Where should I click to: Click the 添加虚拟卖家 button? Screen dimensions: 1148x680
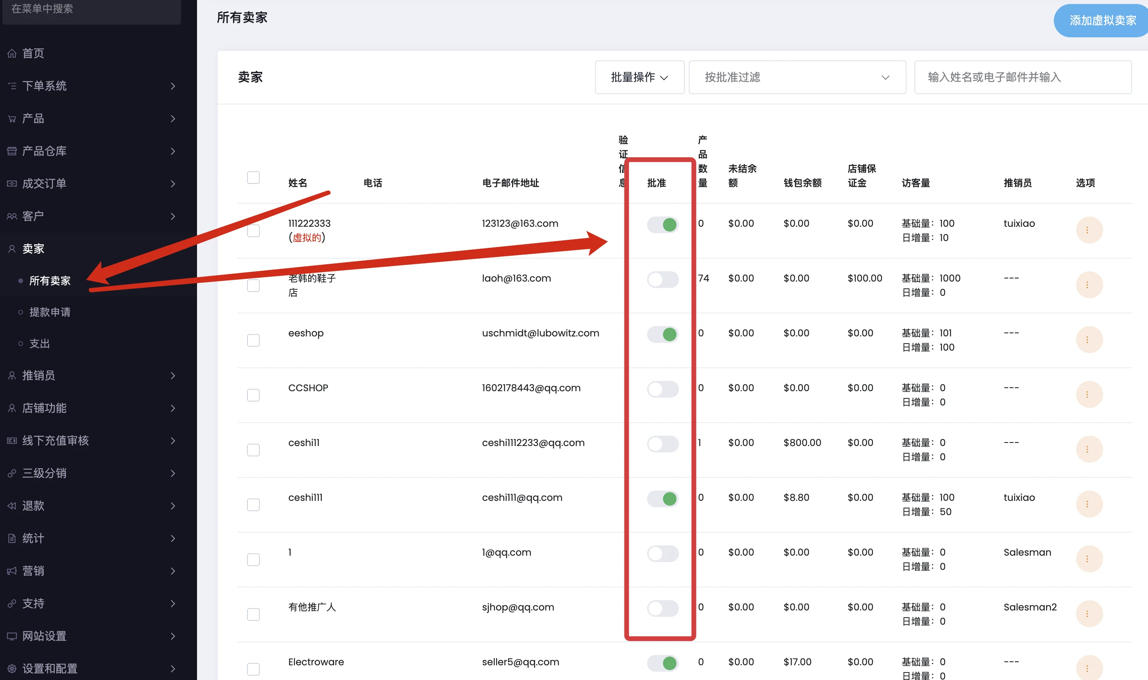(x=1102, y=21)
